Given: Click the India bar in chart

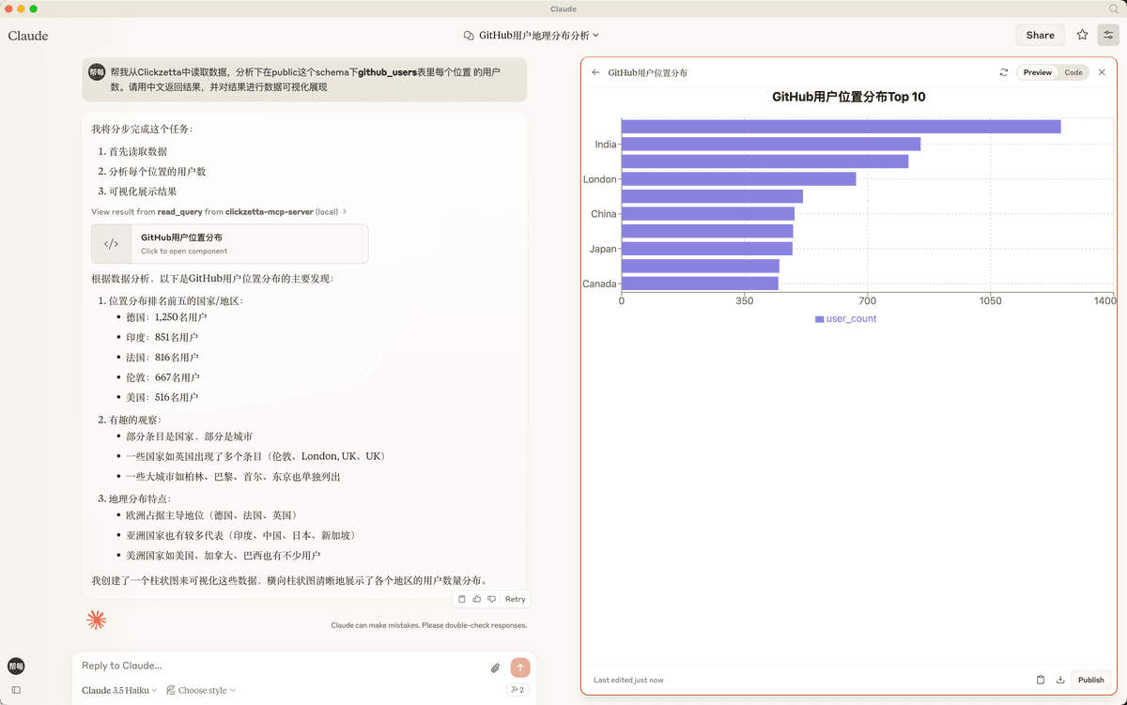Looking at the screenshot, I should (771, 144).
